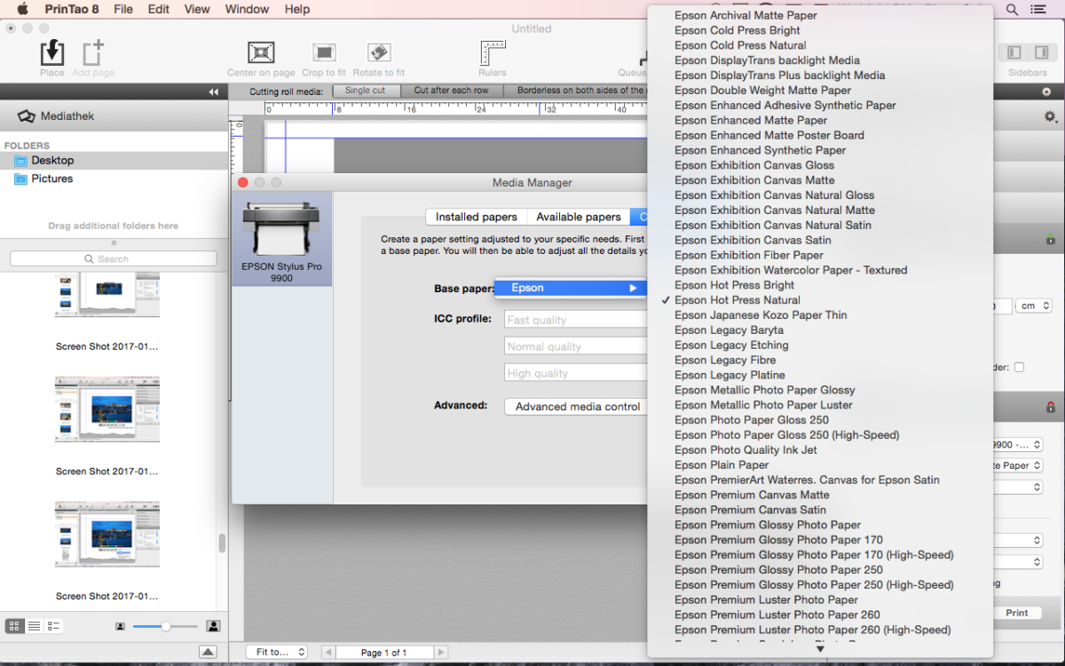Choose Epson Legacy Baryta from list

pyautogui.click(x=729, y=330)
